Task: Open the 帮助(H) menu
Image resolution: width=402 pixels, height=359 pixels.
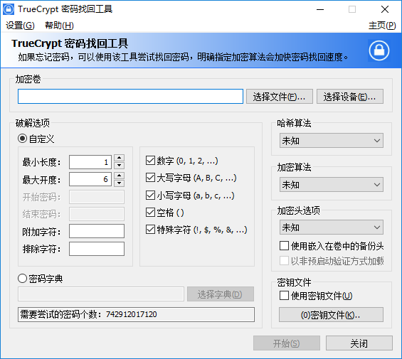Action: (x=59, y=26)
